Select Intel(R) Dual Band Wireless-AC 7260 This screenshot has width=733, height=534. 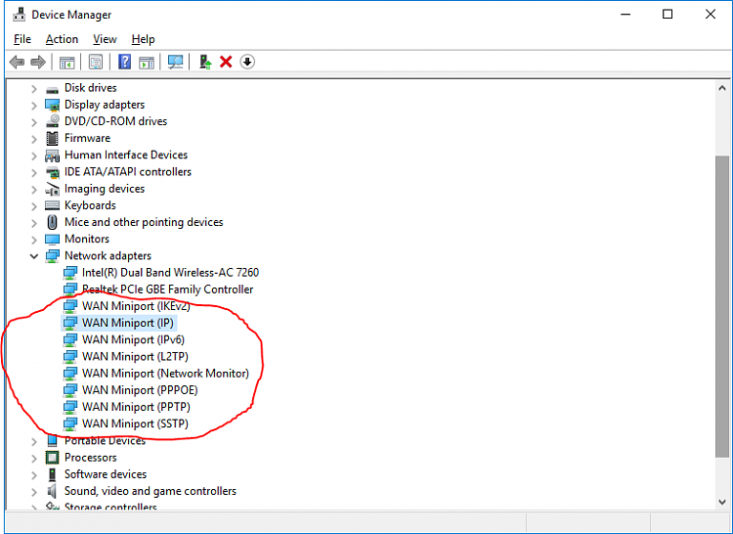pyautogui.click(x=170, y=273)
